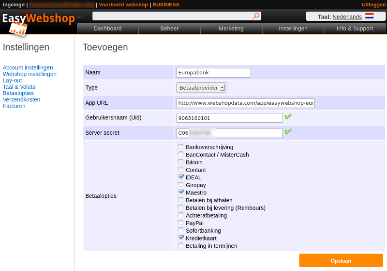Click the Toevoegen heading
Image resolution: width=387 pixels, height=271 pixels.
(105, 47)
